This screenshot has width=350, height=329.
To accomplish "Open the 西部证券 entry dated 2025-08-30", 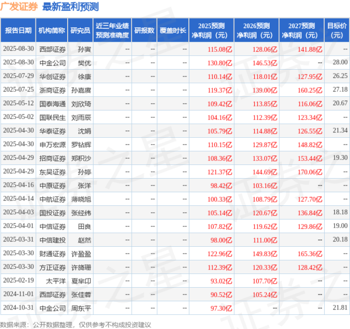I will 53,49.
